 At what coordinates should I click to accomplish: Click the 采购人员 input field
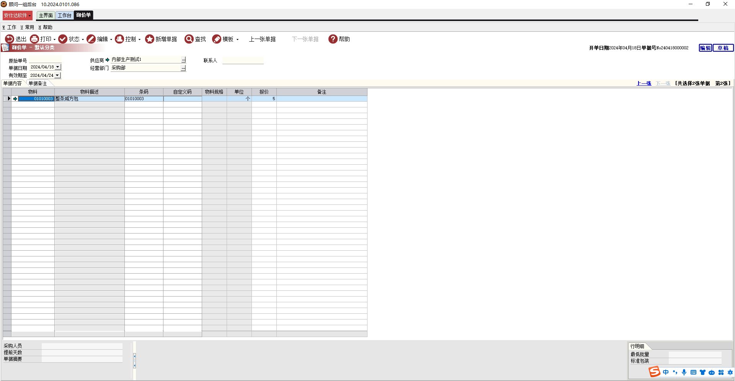(82, 346)
